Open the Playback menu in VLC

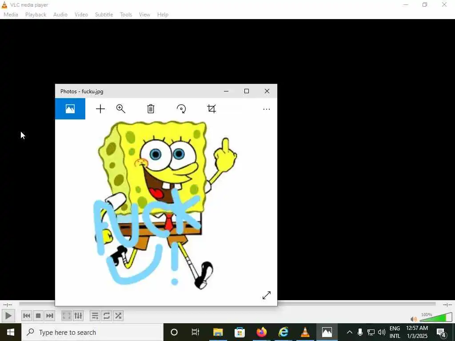36,15
